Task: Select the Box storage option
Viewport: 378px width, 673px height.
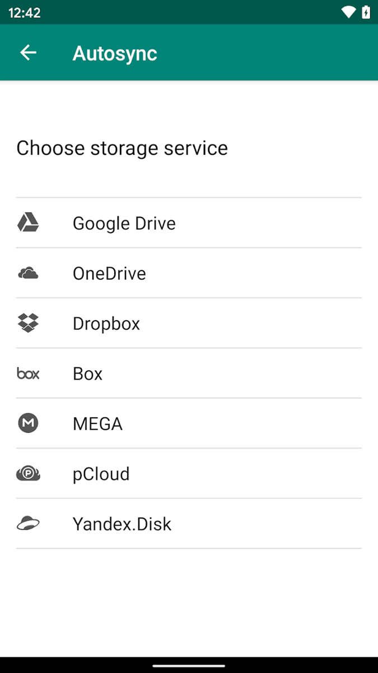Action: coord(88,374)
